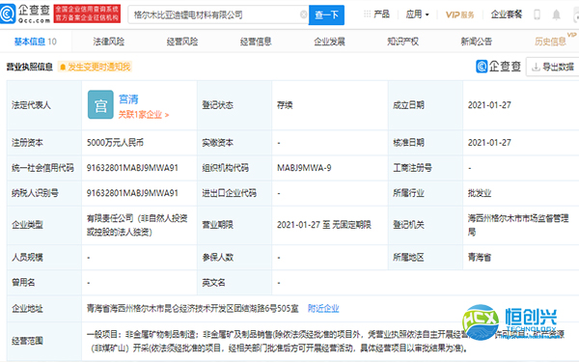Image resolution: width=579 pixels, height=362 pixels.
Task: Click the 导出数据 export button
Action: (x=552, y=67)
